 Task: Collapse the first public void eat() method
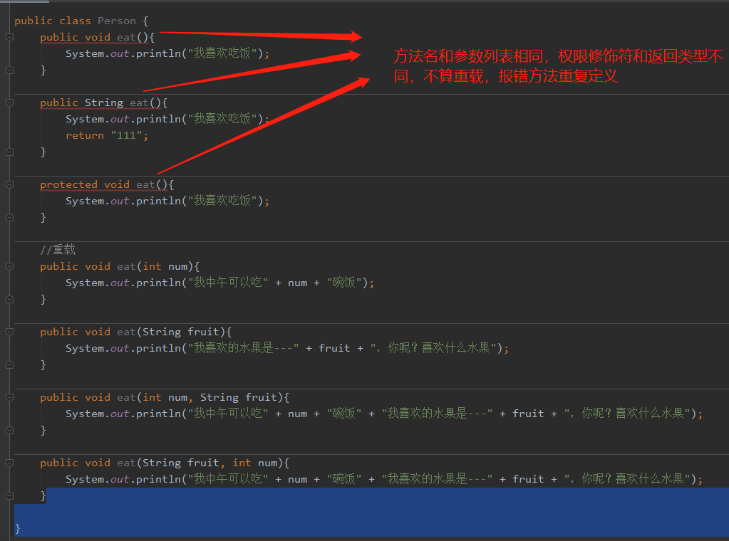[9, 37]
